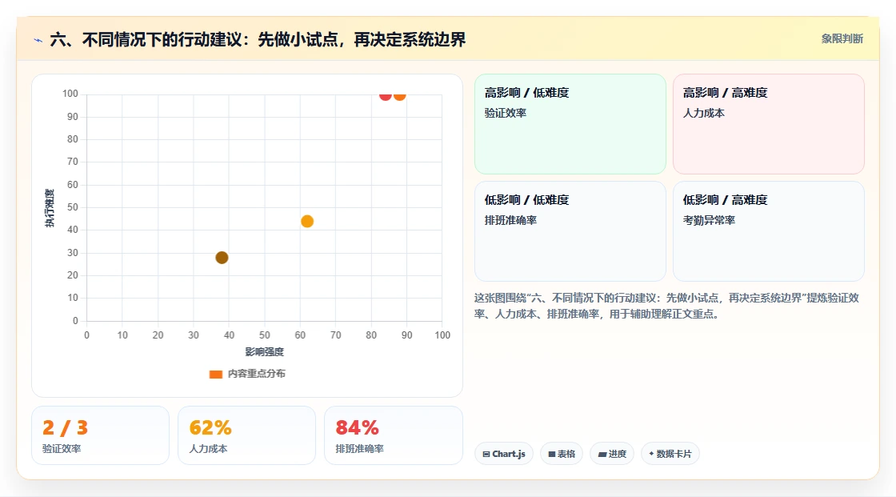Click the 考勤异常率 text in quadrant card
896x497 pixels.
pyautogui.click(x=709, y=220)
